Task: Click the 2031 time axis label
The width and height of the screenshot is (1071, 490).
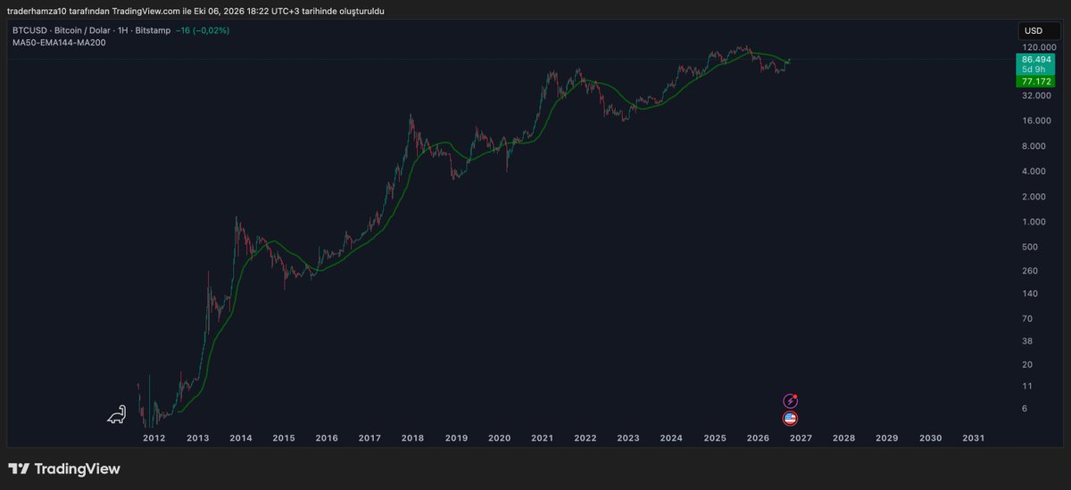Action: tap(974, 438)
